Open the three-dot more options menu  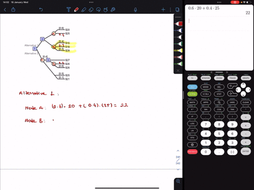click(x=170, y=9)
